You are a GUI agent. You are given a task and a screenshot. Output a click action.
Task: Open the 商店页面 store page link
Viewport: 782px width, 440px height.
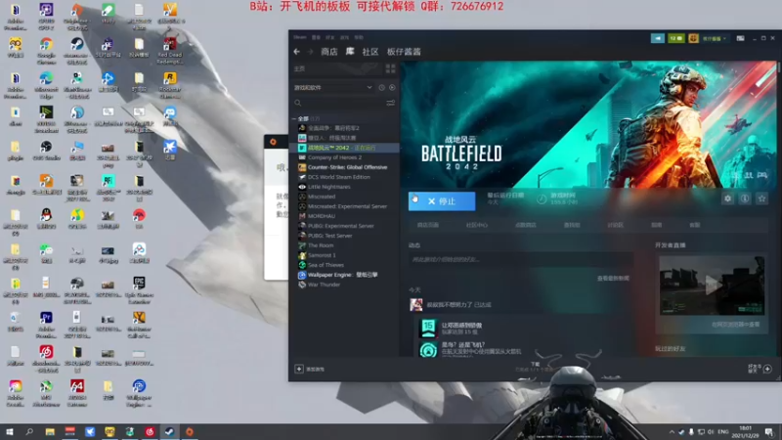428,225
